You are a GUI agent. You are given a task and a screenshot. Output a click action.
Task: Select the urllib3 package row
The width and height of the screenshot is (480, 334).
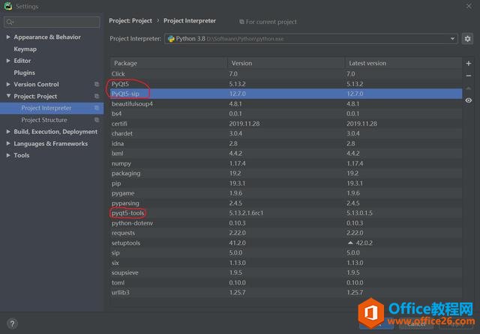click(x=286, y=293)
